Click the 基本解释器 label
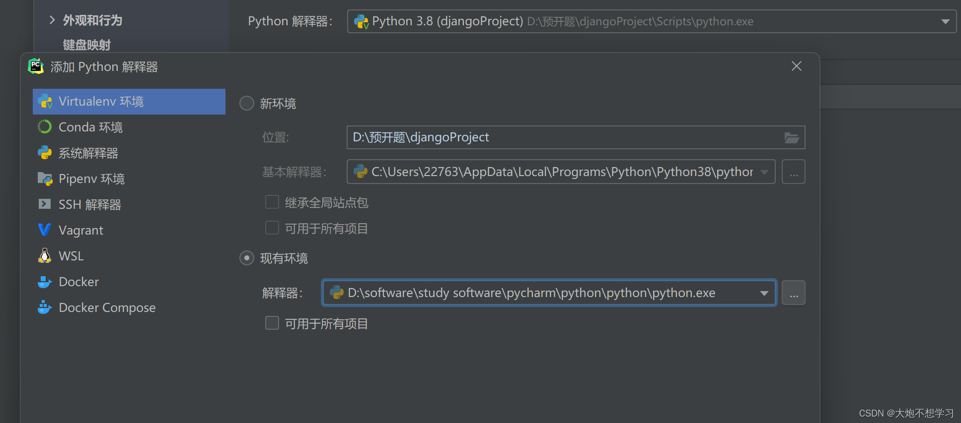The width and height of the screenshot is (961, 423). pyautogui.click(x=295, y=172)
